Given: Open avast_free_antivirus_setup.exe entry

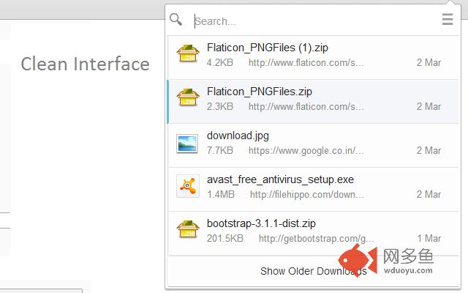Looking at the screenshot, I should click(280, 179).
